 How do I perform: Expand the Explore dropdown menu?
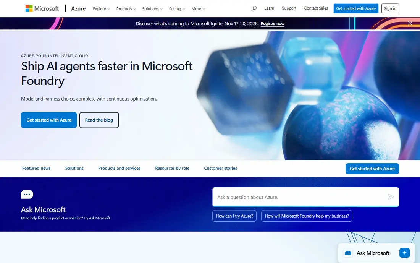[101, 9]
